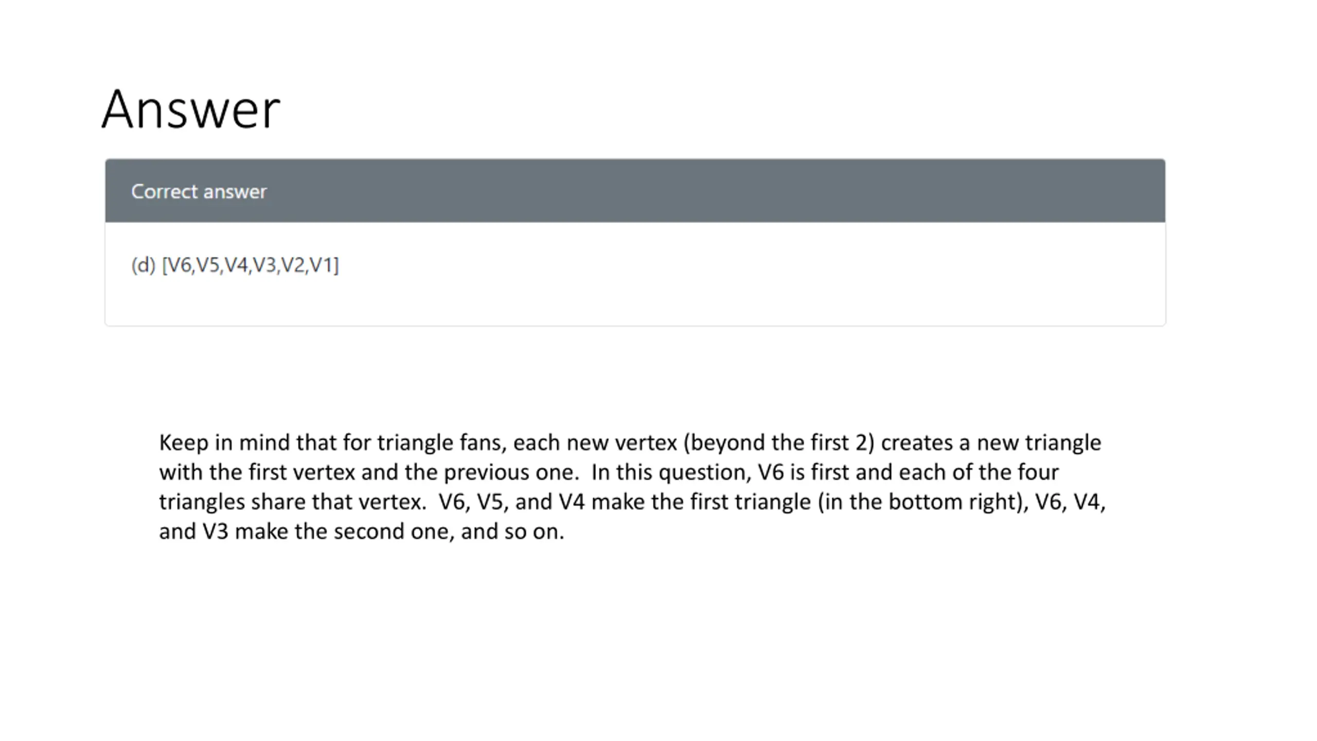The width and height of the screenshot is (1317, 741).
Task: Select the answer option (d) [V6,V5,V4,V3,V2,V1]
Action: click(235, 265)
